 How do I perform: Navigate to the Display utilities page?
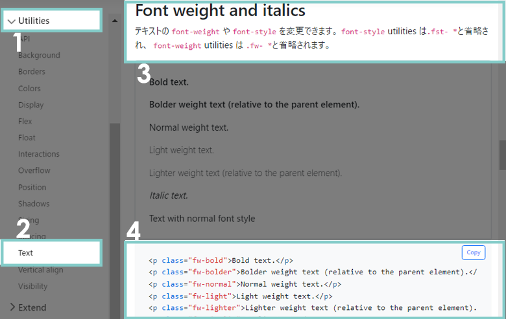tap(30, 105)
